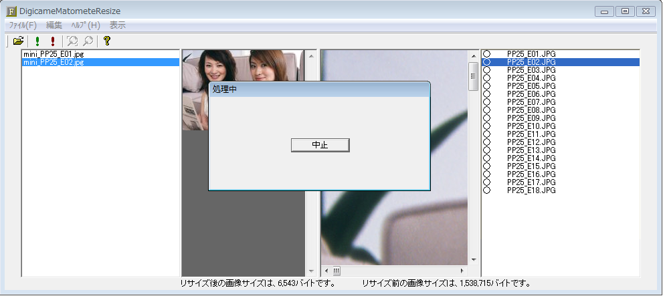Maximize the DigicameMatometeResize window
This screenshot has height=296, width=663.
click(625, 11)
